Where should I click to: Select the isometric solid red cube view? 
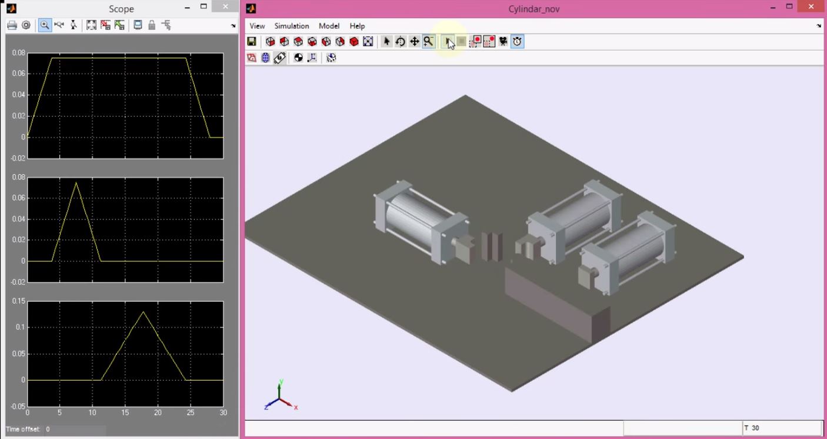coord(354,42)
